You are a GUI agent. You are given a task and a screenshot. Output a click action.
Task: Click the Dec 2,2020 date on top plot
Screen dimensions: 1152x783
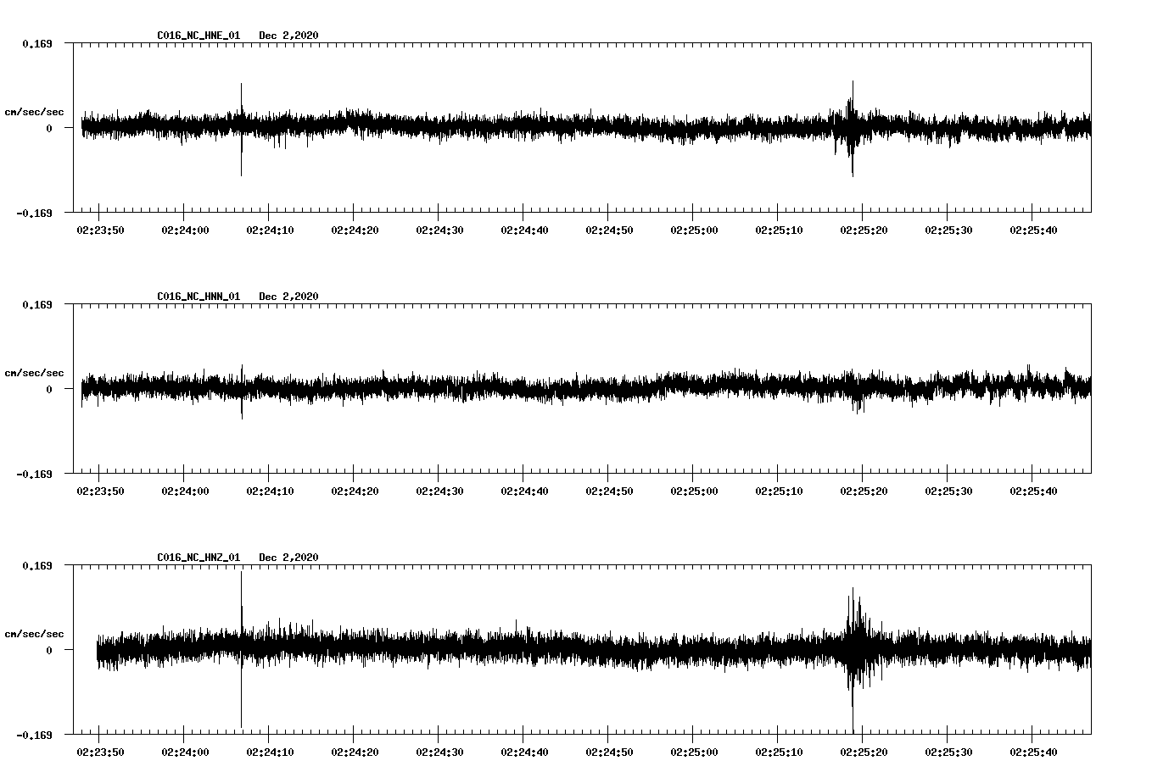289,36
